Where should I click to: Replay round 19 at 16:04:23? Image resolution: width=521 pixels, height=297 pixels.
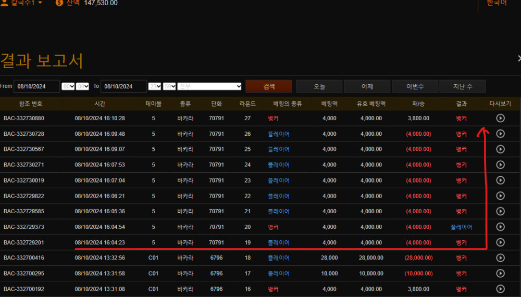500,242
